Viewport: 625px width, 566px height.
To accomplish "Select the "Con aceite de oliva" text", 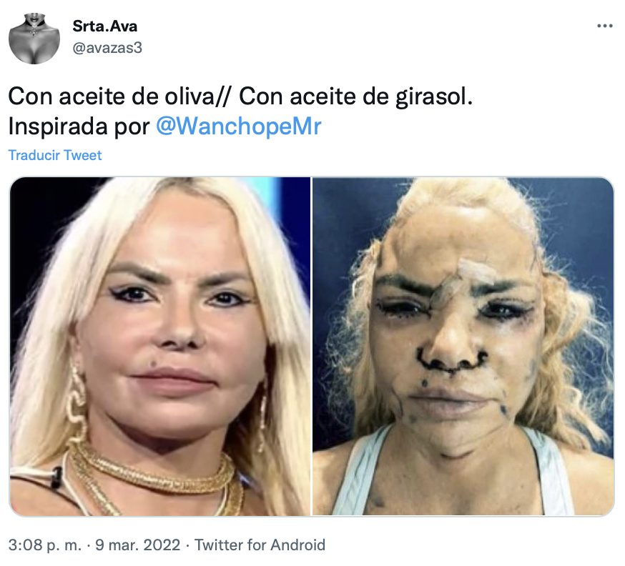I will (112, 96).
